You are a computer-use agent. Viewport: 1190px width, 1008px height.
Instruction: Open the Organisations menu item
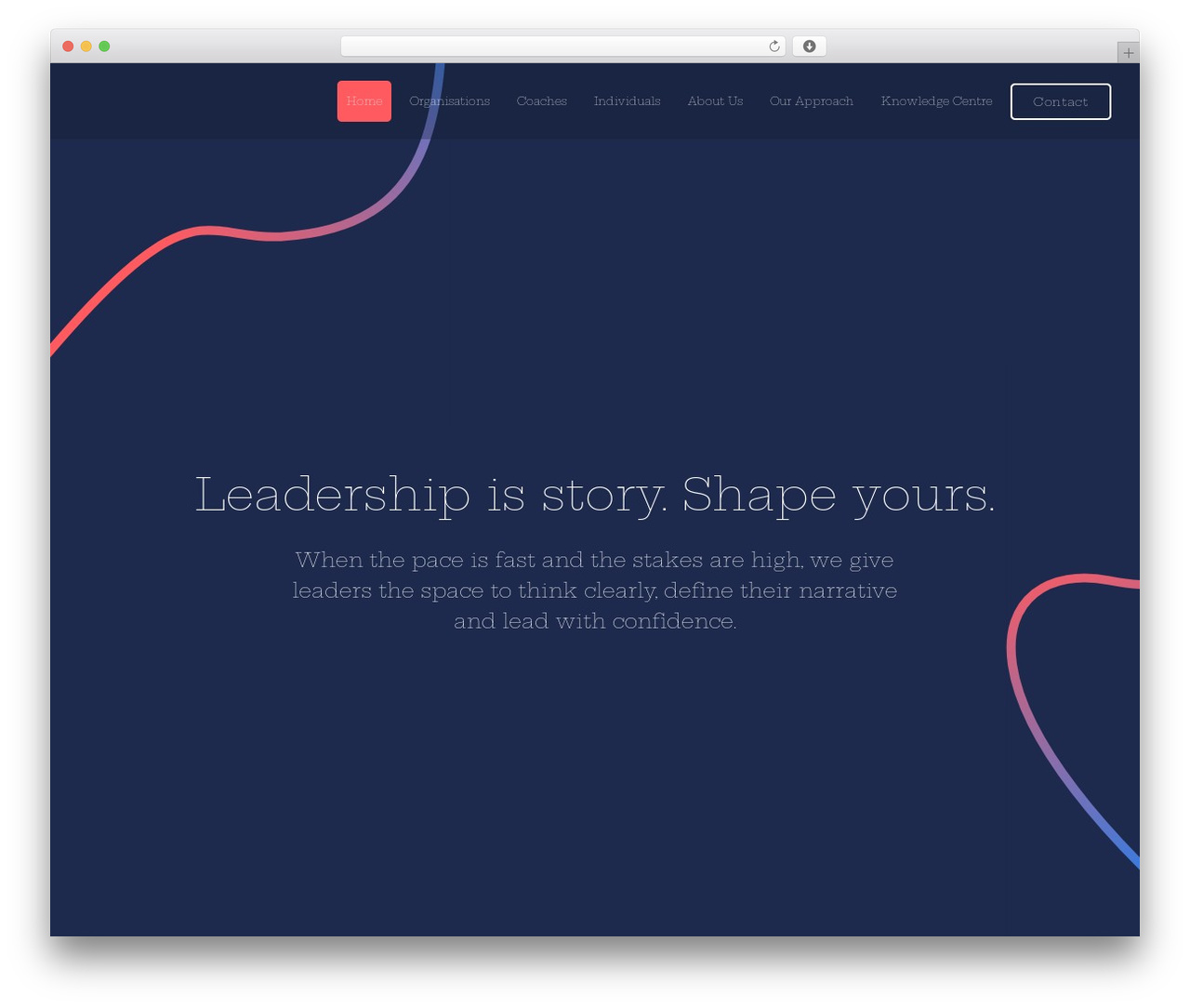click(x=450, y=101)
